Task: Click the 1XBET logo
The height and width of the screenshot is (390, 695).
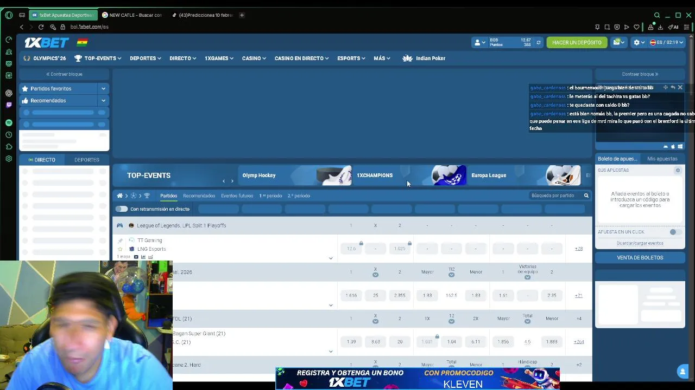Action: click(47, 42)
